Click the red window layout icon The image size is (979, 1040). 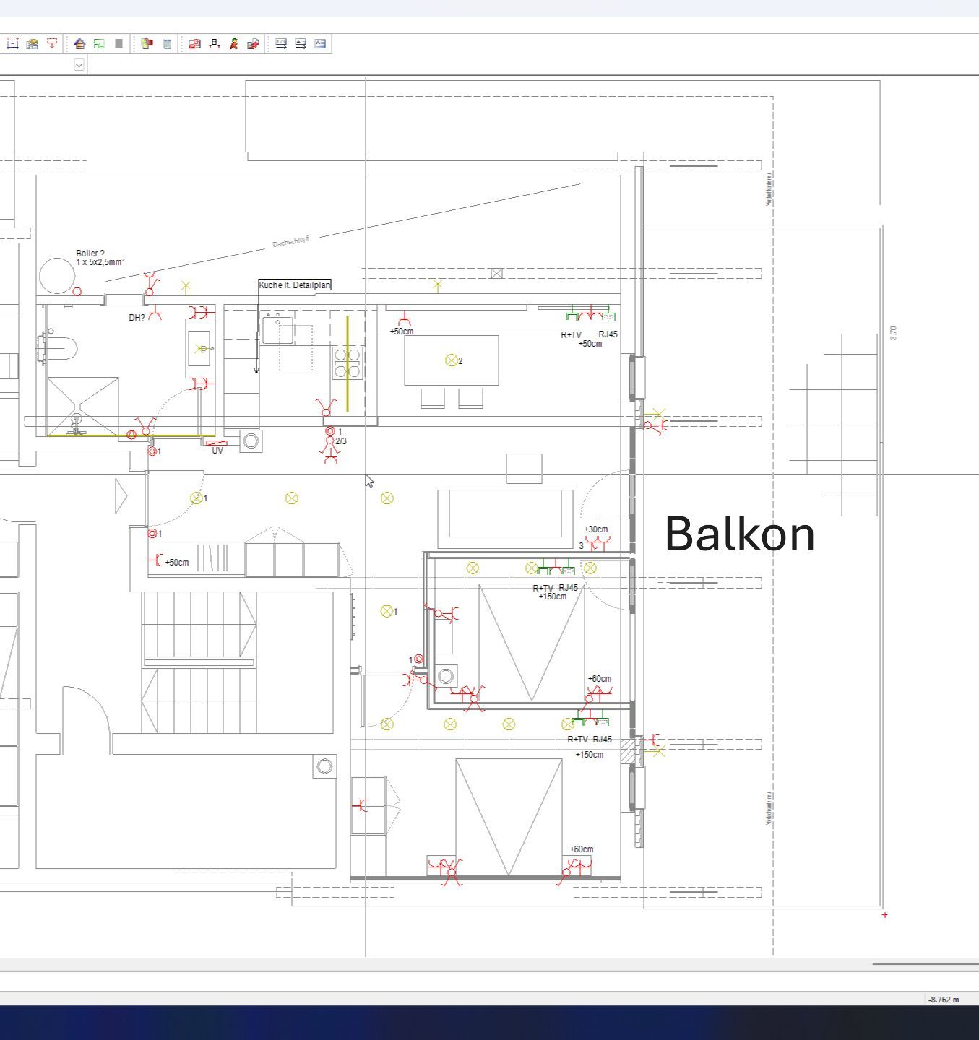pos(194,44)
